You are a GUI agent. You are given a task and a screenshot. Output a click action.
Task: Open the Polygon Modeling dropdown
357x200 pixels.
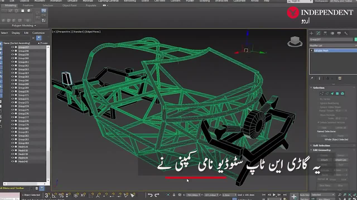click(24, 26)
